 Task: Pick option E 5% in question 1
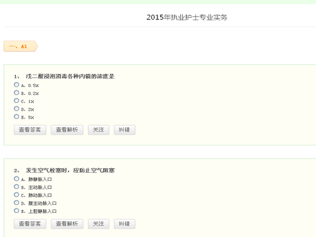coord(16,116)
